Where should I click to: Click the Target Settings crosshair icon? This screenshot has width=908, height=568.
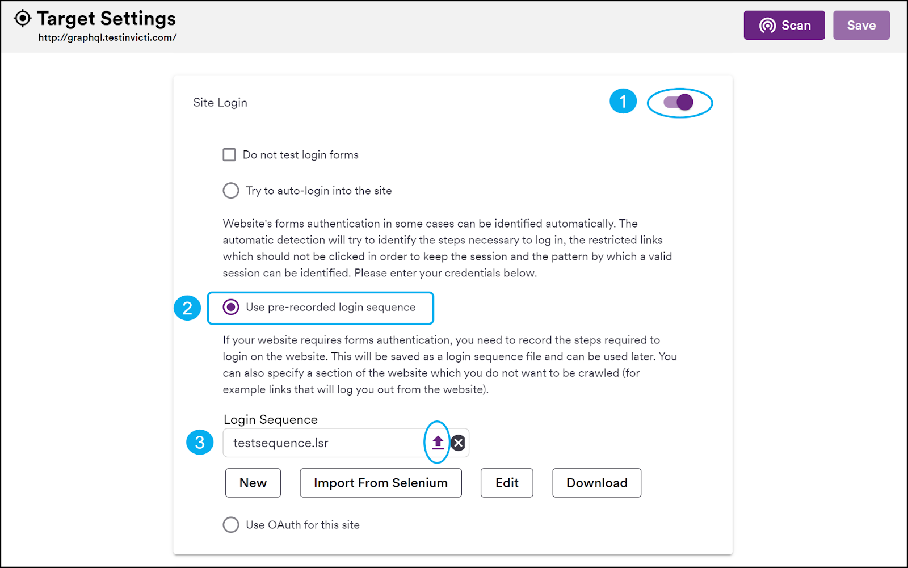(x=22, y=19)
